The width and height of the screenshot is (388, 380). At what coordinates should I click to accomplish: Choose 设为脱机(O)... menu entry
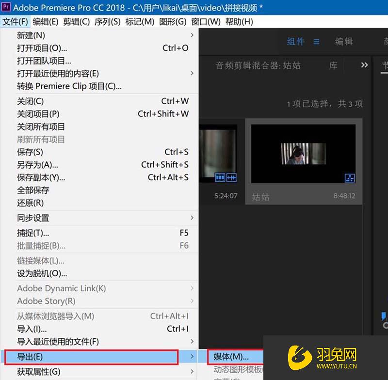(99, 273)
